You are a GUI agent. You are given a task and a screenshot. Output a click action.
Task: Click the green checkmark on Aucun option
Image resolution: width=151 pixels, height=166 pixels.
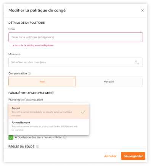[83, 112]
